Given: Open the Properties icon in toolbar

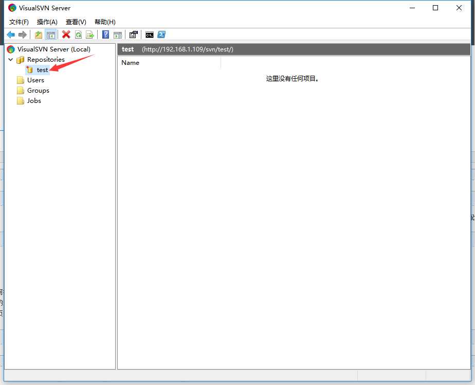Looking at the screenshot, I should click(133, 34).
